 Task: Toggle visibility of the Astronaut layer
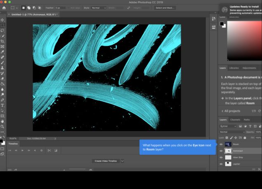point(221,151)
